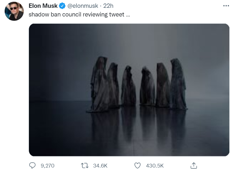Screen dimensions: 236x173
Task: Click the 34.6K retweets count
Action: pos(100,166)
